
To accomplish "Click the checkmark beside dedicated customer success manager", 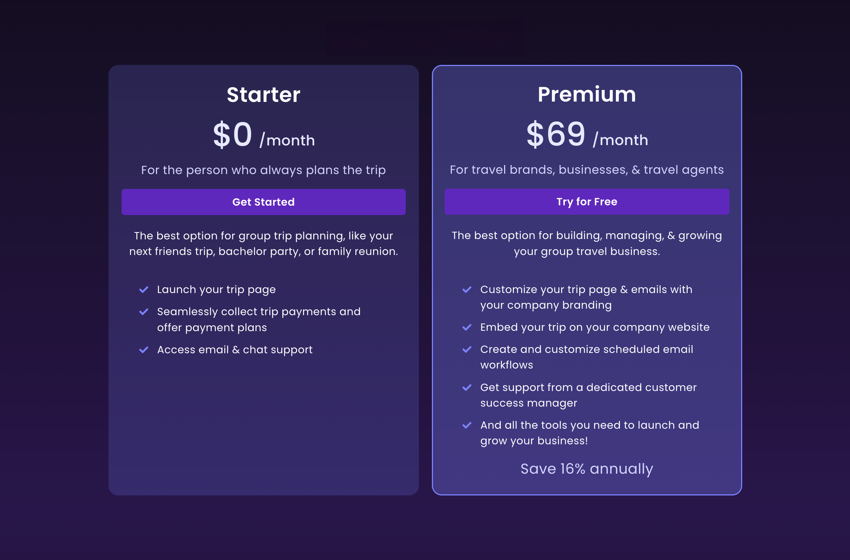I will tap(467, 387).
